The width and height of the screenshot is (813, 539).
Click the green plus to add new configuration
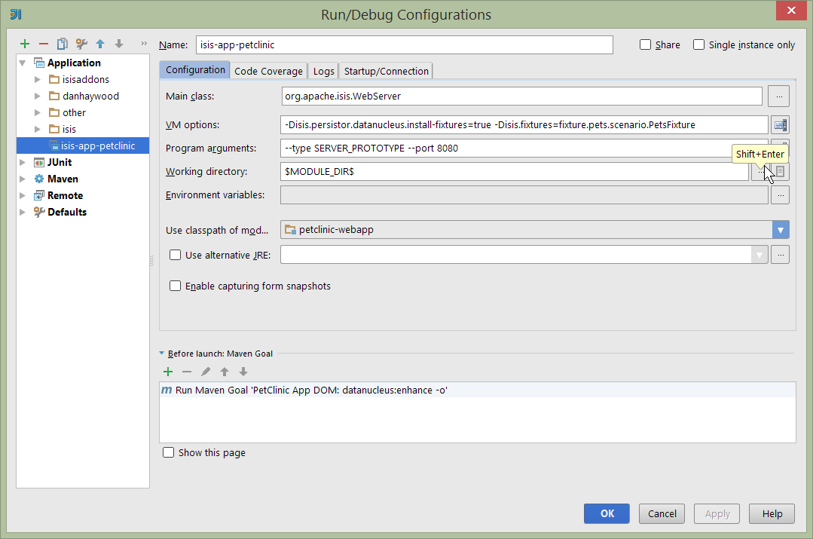coord(25,44)
